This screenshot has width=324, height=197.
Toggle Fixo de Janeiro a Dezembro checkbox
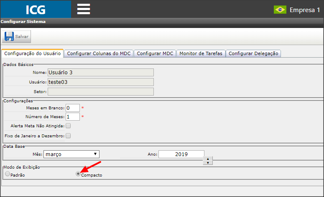click(68, 136)
